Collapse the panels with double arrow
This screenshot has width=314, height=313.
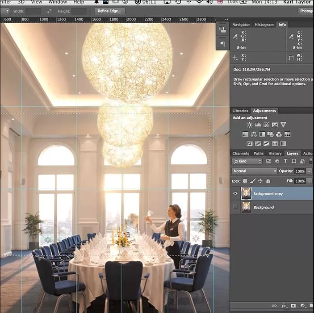tap(226, 19)
